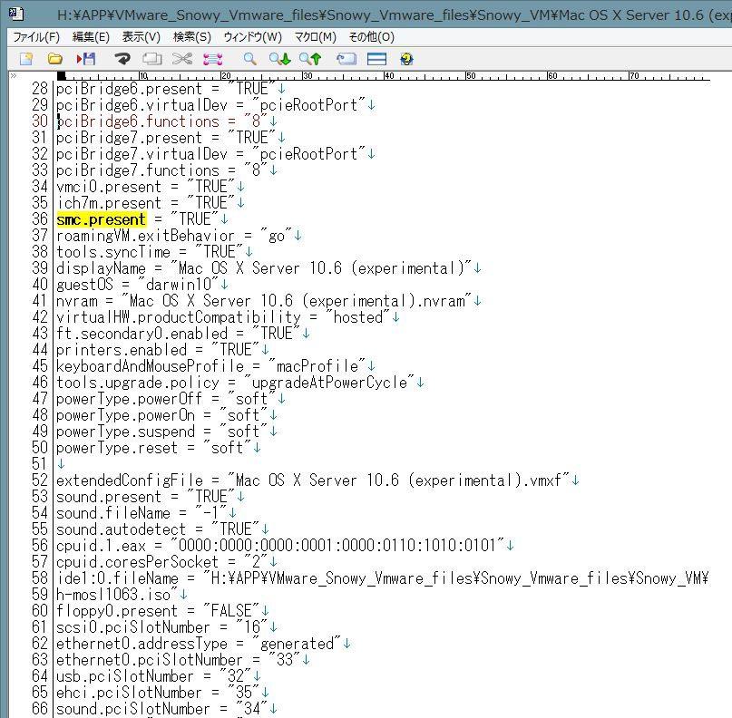The image size is (732, 718).
Task: Click the pink dotted toolbar icon
Action: [x=213, y=59]
